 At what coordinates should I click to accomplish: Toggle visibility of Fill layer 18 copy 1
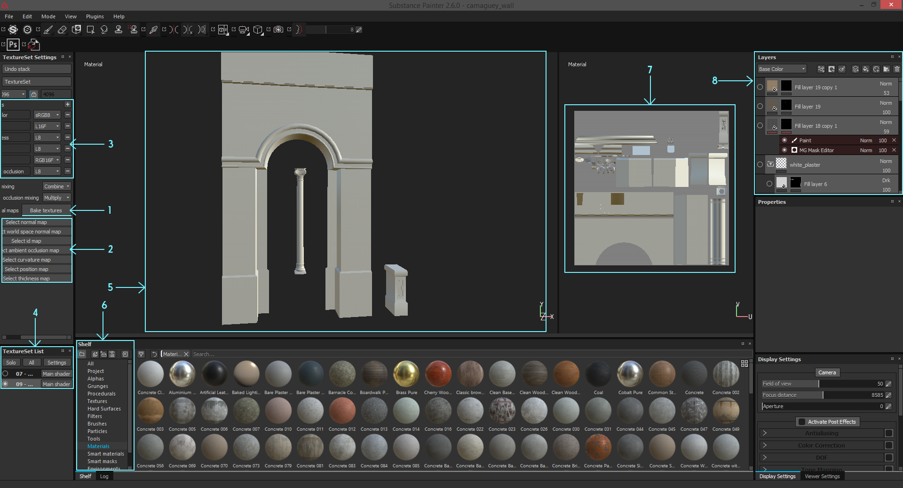760,125
